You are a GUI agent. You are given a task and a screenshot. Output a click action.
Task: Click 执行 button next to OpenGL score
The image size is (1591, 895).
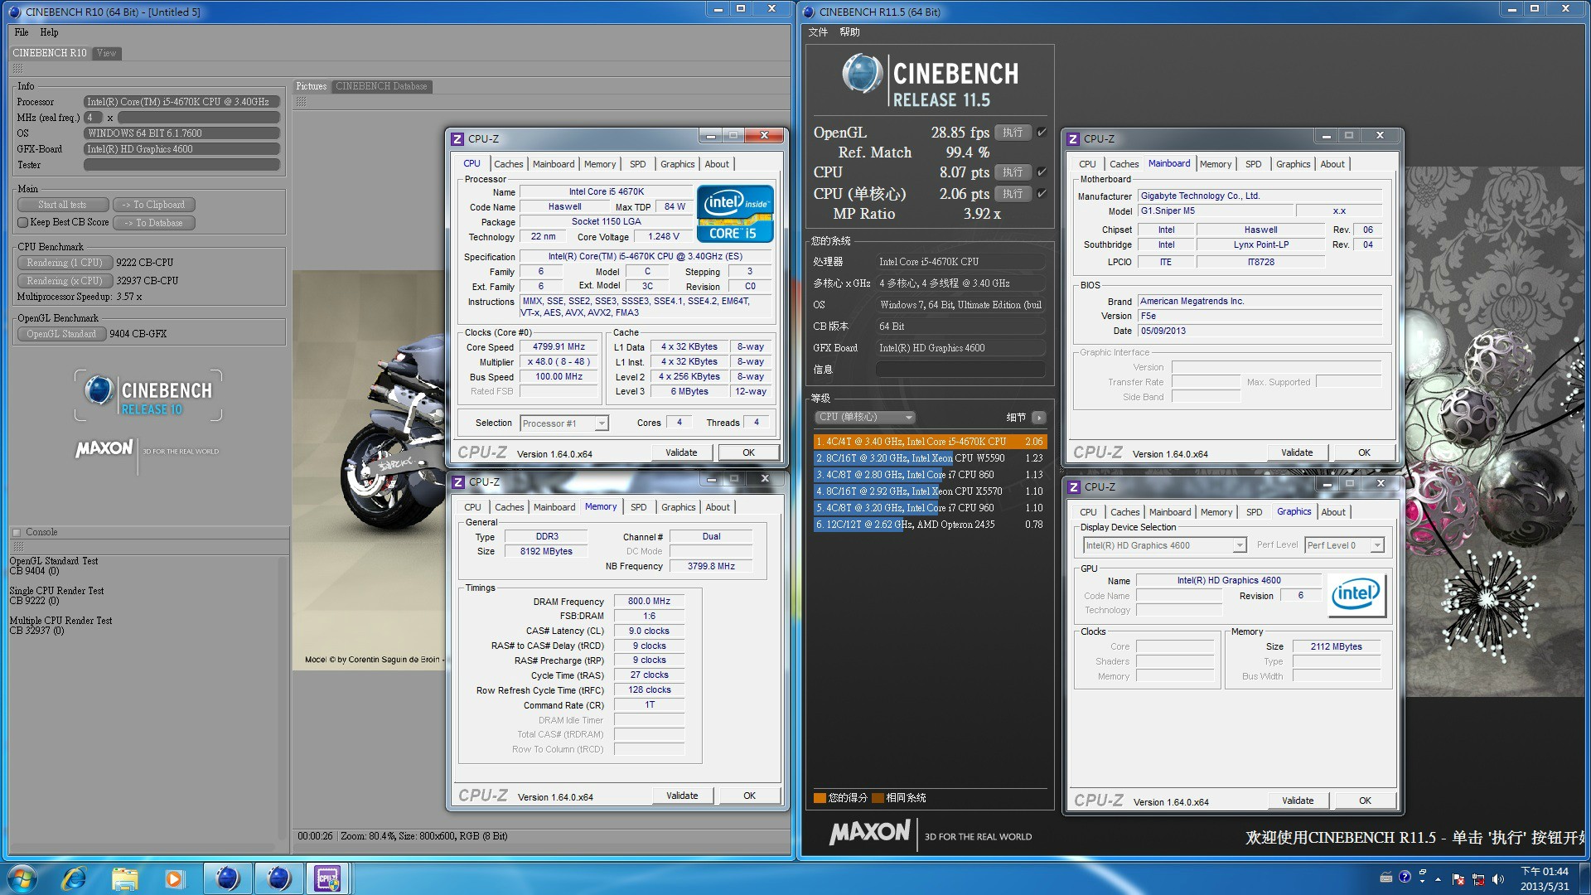[1013, 133]
